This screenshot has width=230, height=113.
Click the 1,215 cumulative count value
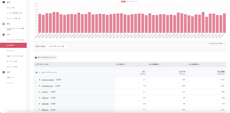tap(222, 110)
